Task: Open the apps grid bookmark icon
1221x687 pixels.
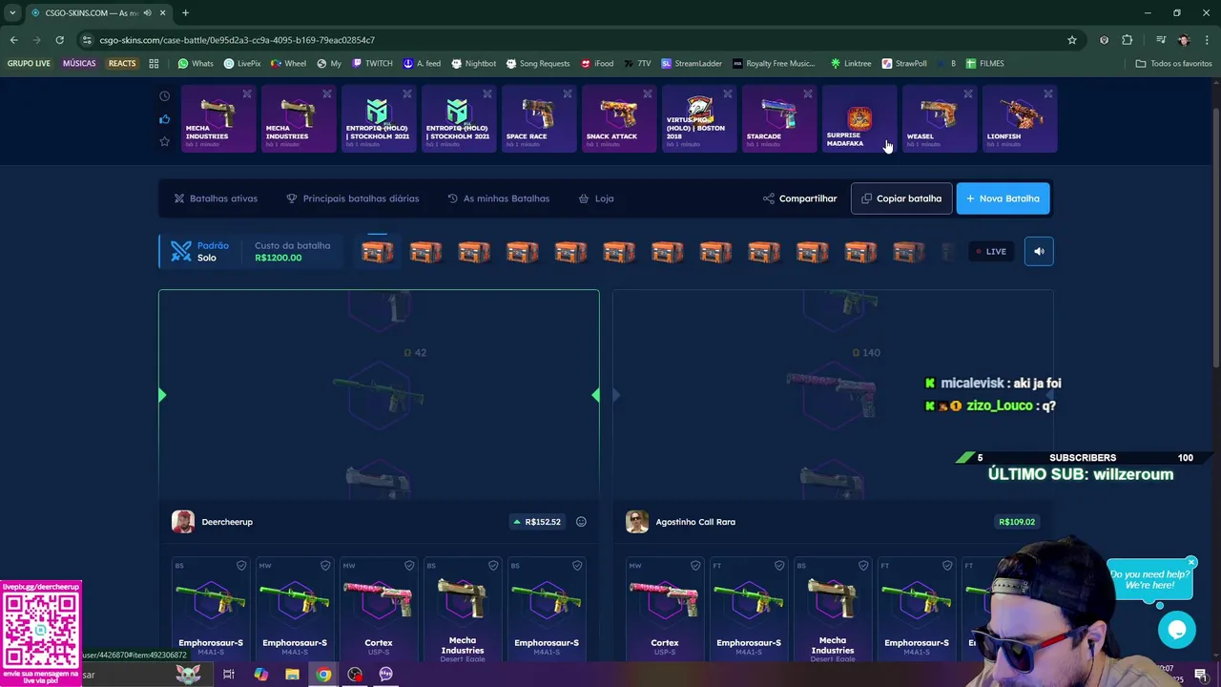Action: [x=154, y=64]
